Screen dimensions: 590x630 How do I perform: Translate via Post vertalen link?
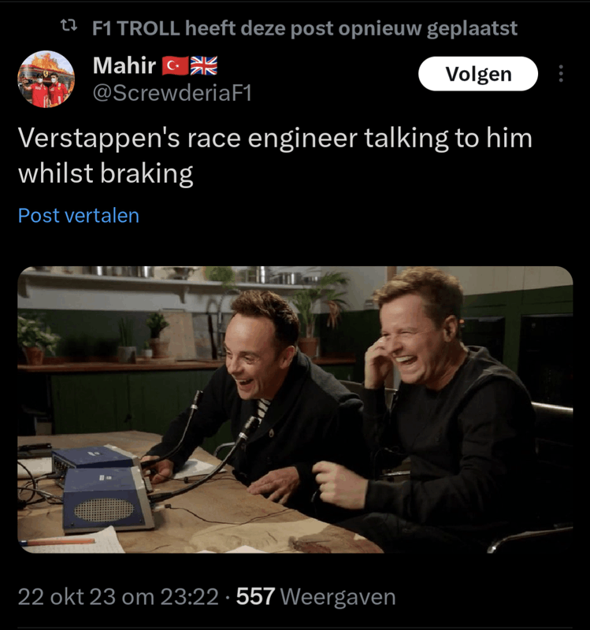(79, 216)
